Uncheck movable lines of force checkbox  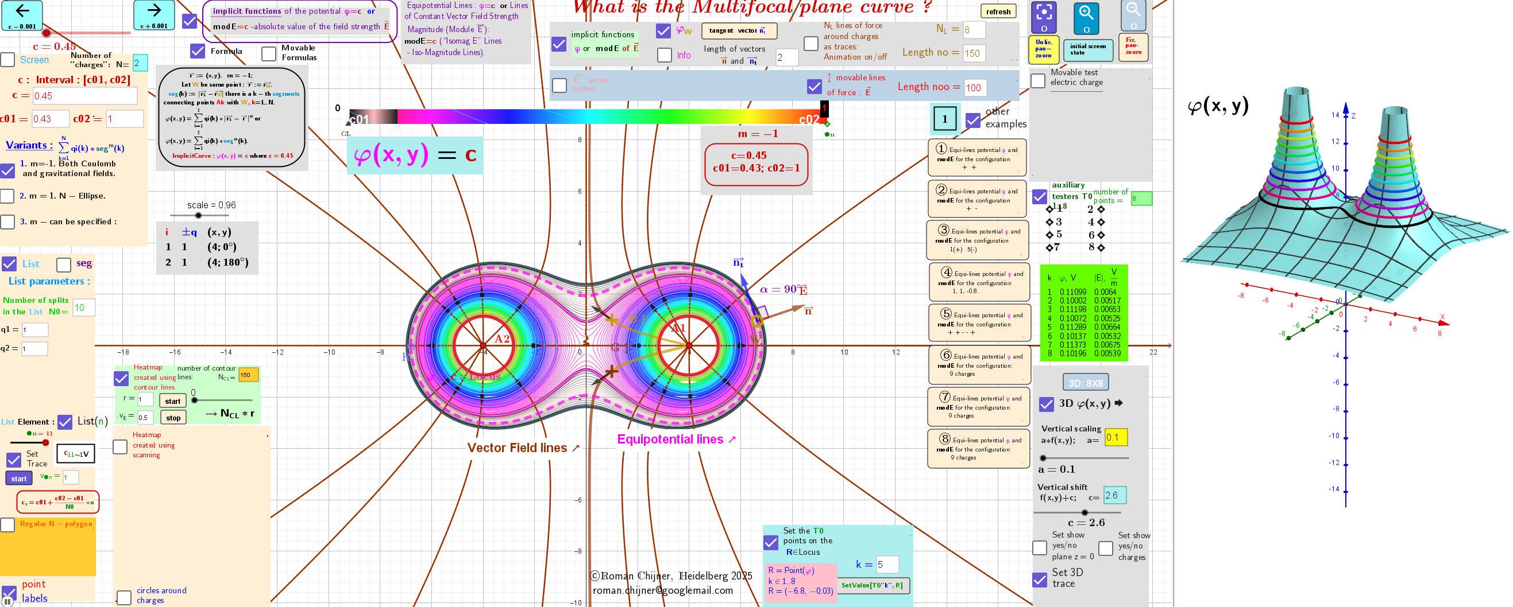(x=814, y=87)
